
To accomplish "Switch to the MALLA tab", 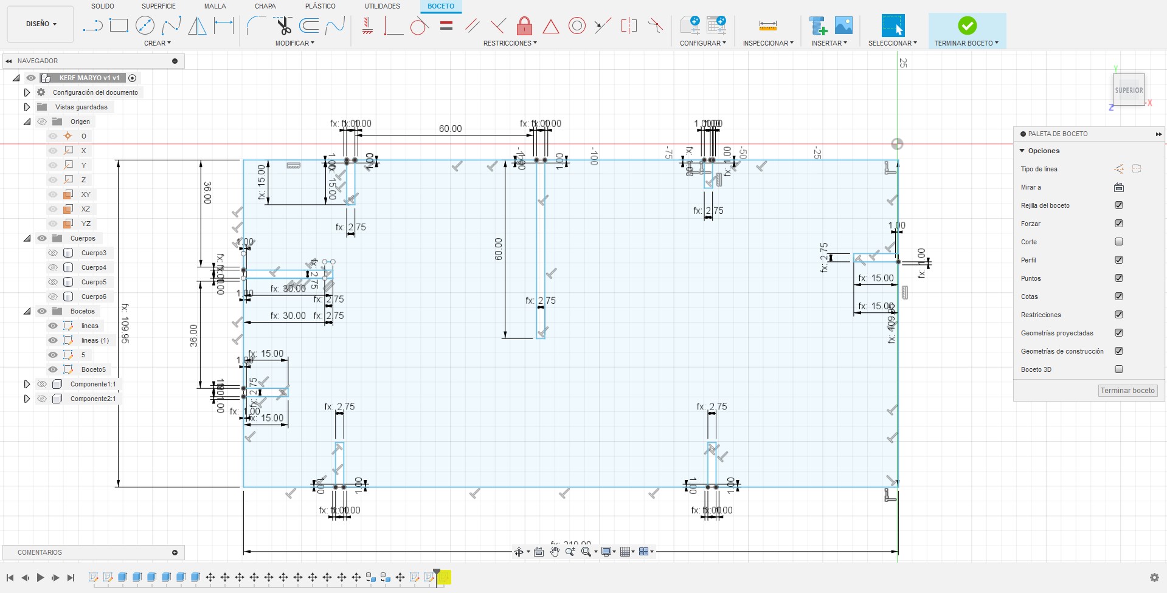I will [215, 6].
